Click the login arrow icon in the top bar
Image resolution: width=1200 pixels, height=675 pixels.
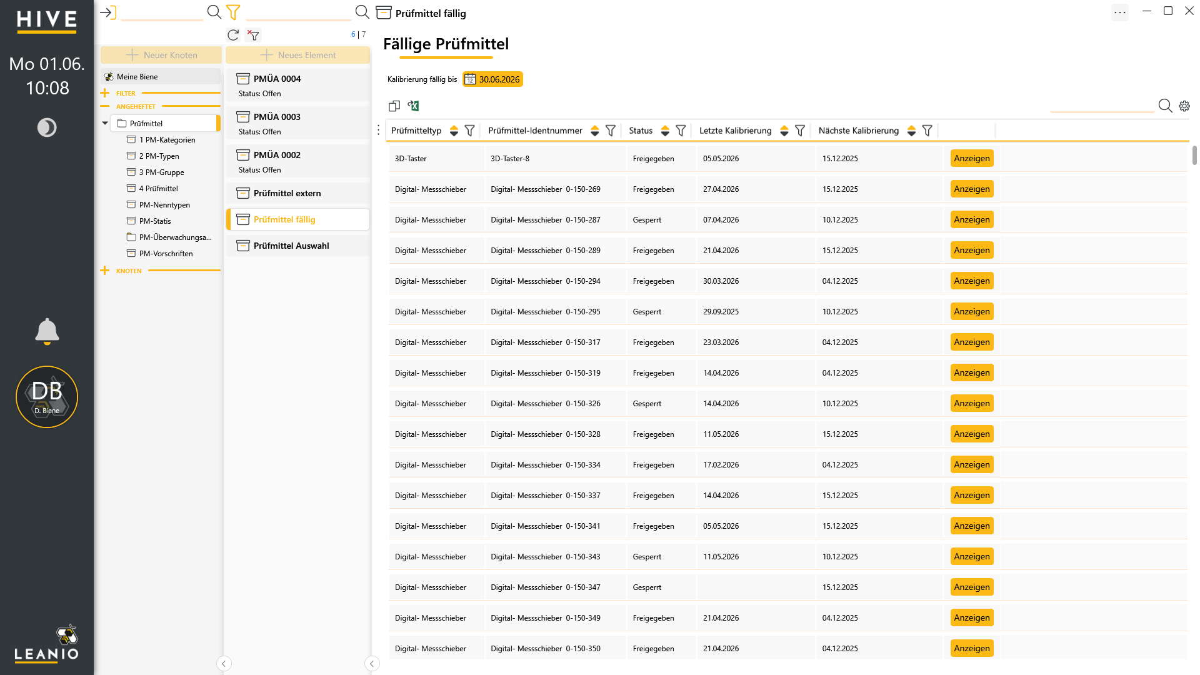coord(108,12)
